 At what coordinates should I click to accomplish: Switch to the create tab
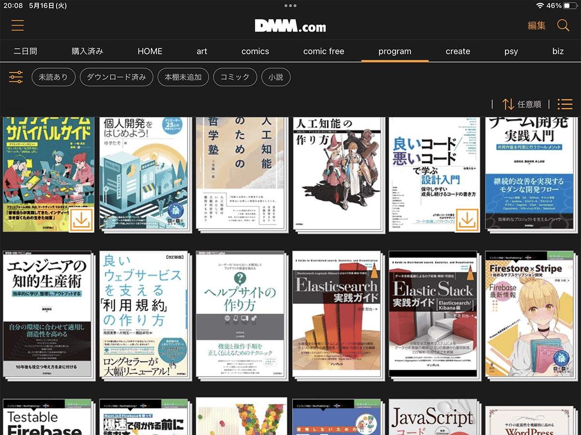coord(458,51)
